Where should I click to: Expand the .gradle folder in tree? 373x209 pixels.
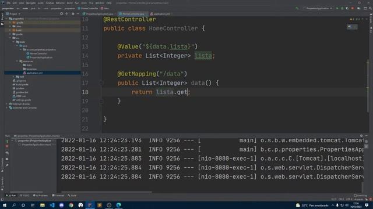pyautogui.click(x=10, y=23)
